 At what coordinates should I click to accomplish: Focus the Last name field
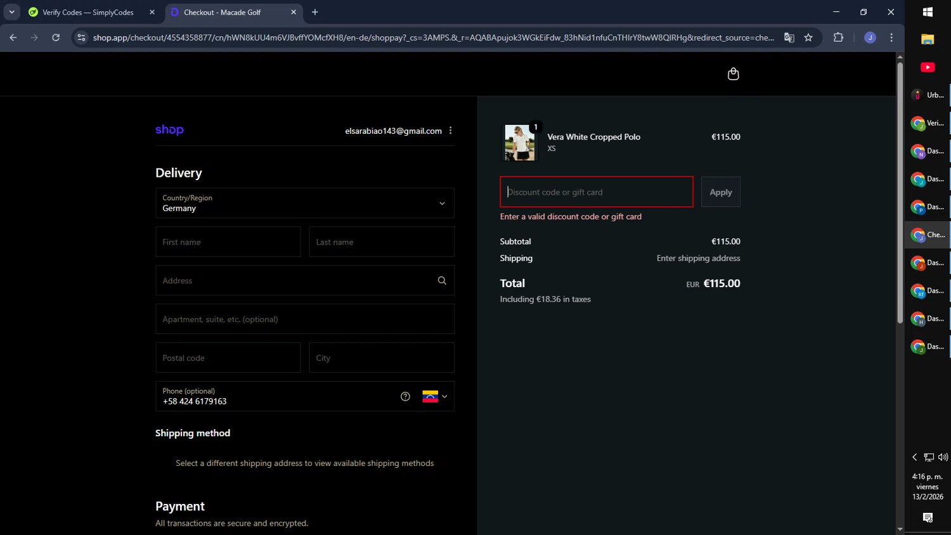coord(382,242)
